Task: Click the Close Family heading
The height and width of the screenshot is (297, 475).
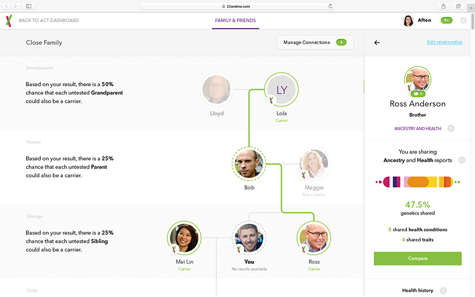Action: tap(44, 42)
